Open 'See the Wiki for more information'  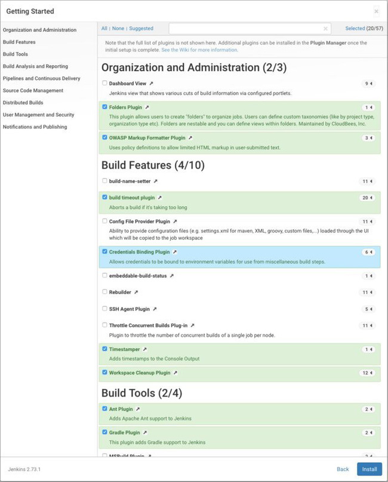[199, 50]
